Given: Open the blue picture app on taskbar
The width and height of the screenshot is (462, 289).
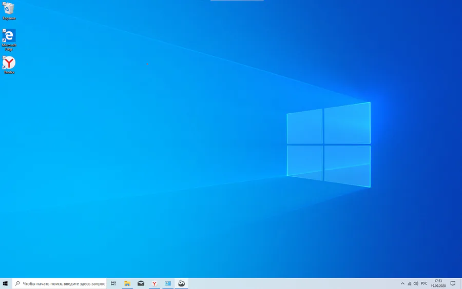Looking at the screenshot, I should [168, 284].
